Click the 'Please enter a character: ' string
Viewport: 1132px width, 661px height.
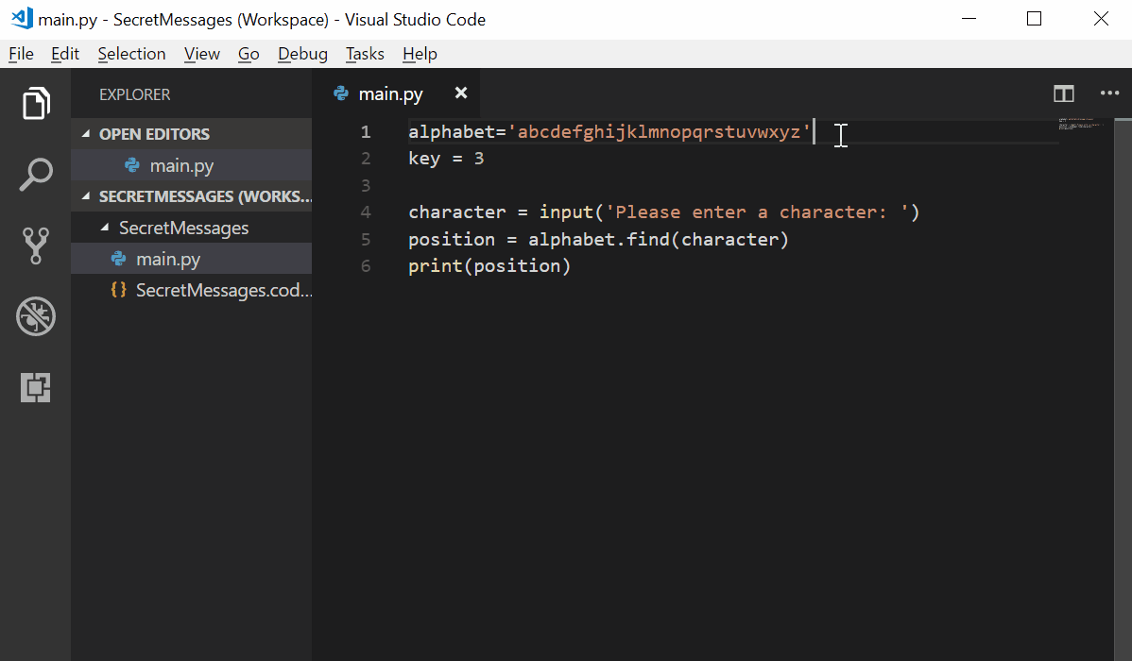pos(757,212)
